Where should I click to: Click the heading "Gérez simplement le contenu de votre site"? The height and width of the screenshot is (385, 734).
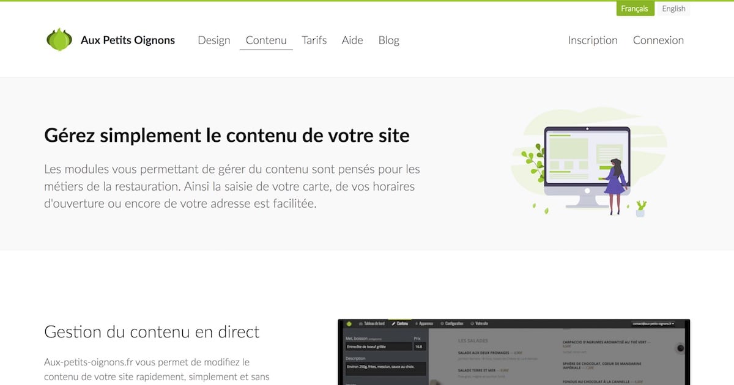(227, 135)
